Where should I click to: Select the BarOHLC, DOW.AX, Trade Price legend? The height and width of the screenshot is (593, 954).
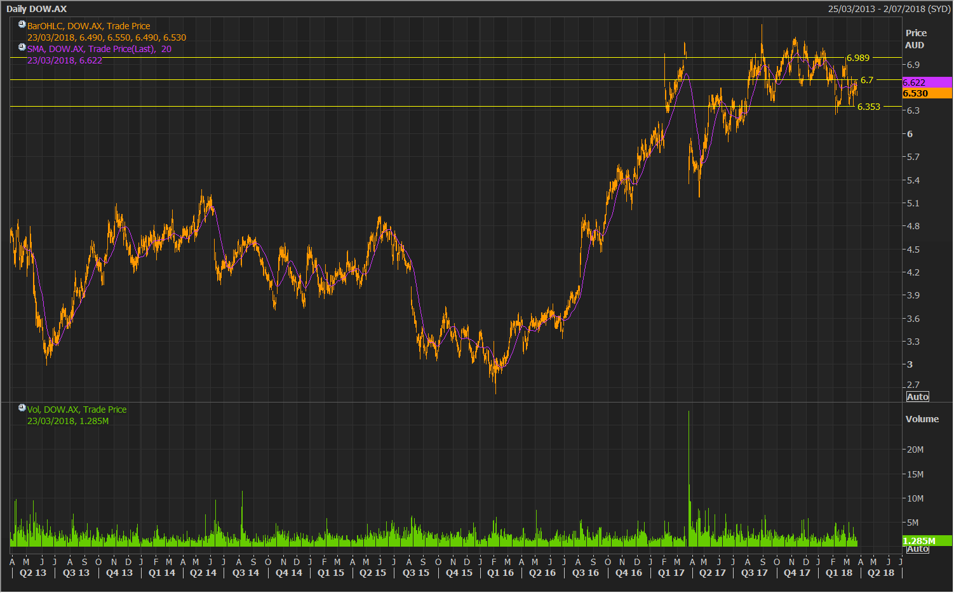pos(89,26)
